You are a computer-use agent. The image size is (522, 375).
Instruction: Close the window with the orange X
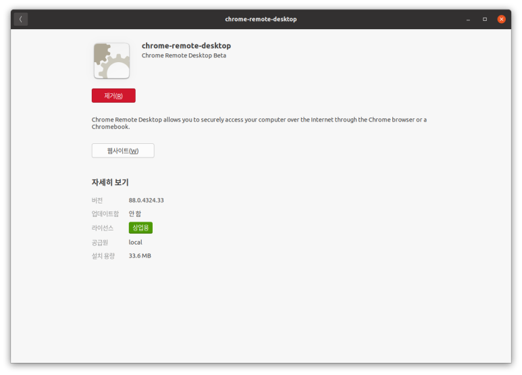point(501,20)
